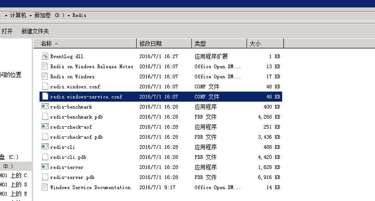This screenshot has width=375, height=201.
Task: Open the (C:) drive in the sidebar
Action: click(x=9, y=157)
